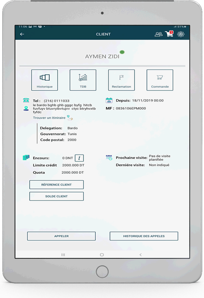Tap the Android back chevron

point(140,254)
